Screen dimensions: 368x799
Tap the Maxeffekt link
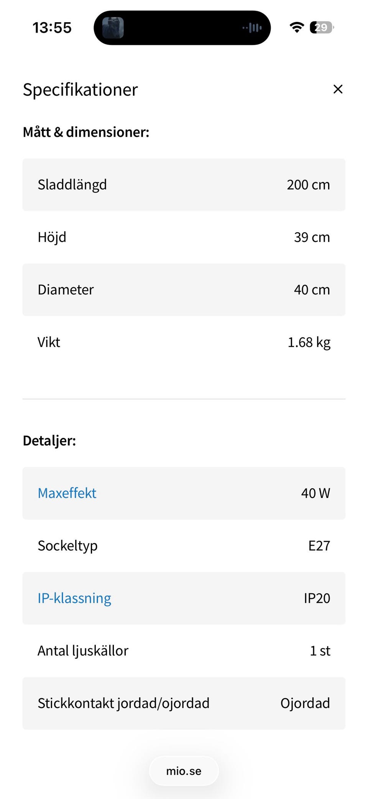[67, 493]
